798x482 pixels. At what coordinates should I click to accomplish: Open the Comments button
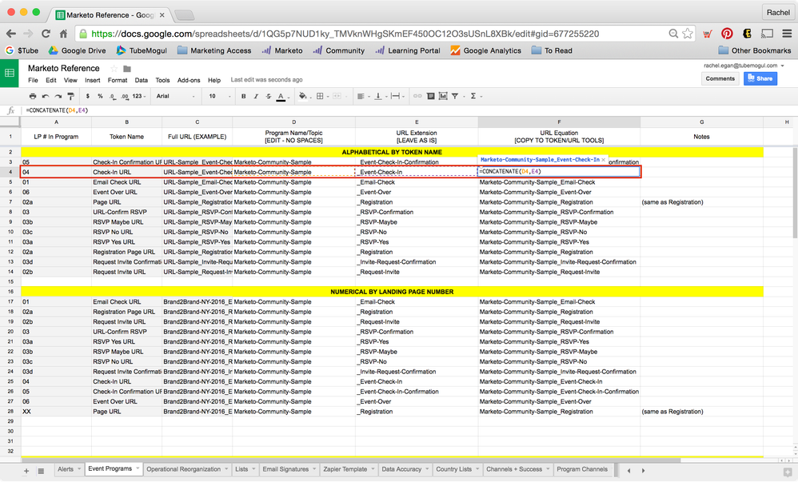(x=720, y=78)
